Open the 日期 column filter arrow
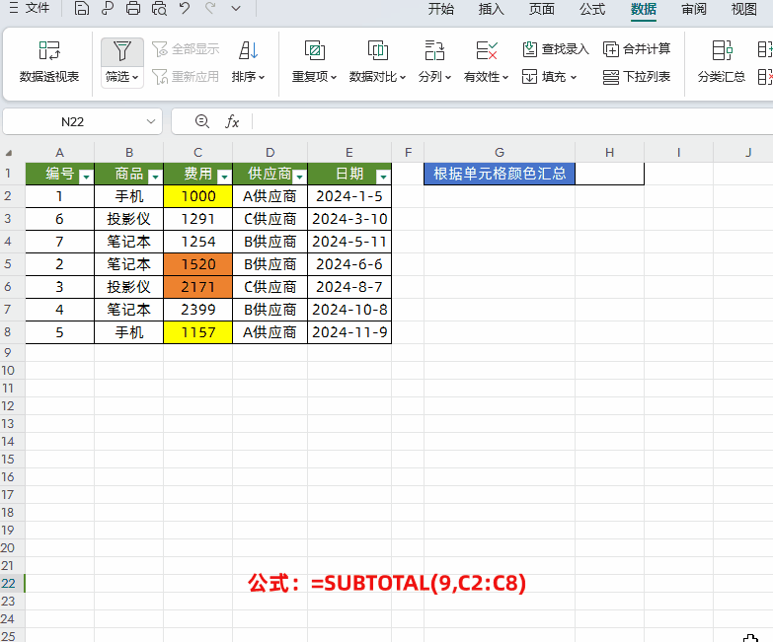The height and width of the screenshot is (642, 773). point(383,177)
